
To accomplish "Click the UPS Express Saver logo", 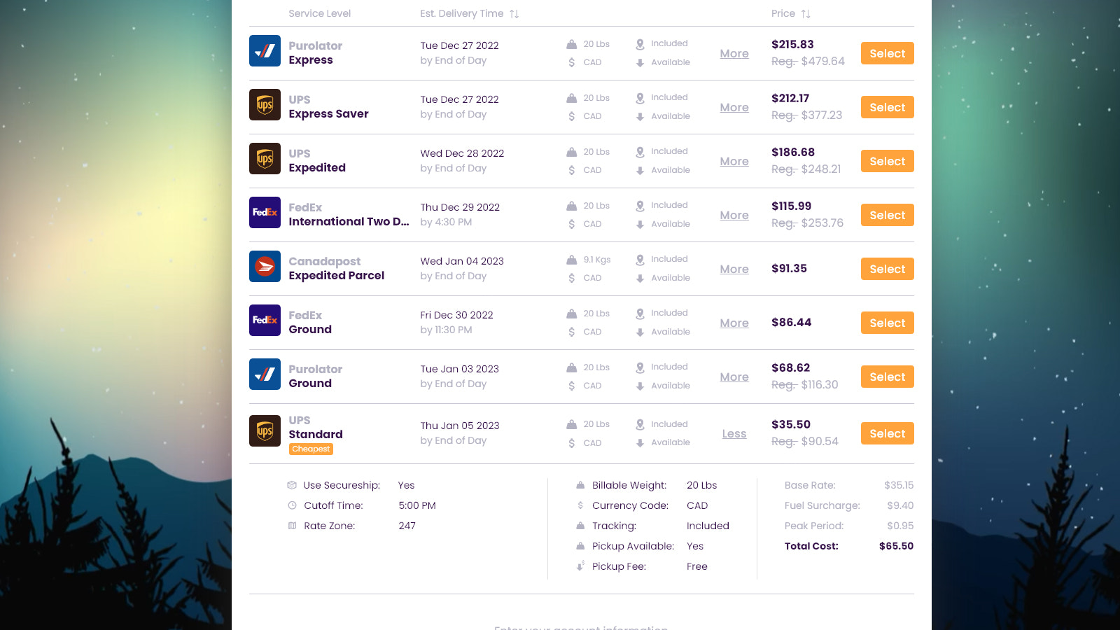I will (265, 105).
